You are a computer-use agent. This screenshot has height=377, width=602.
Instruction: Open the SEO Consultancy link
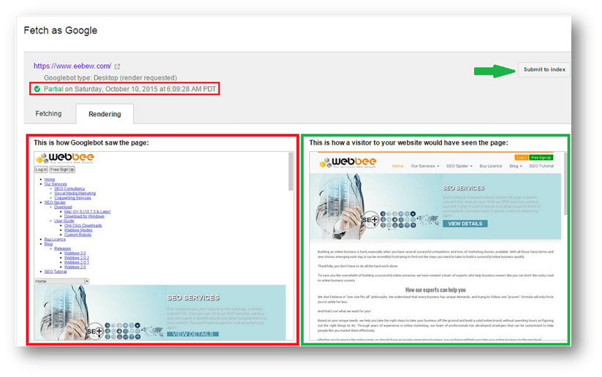[69, 188]
